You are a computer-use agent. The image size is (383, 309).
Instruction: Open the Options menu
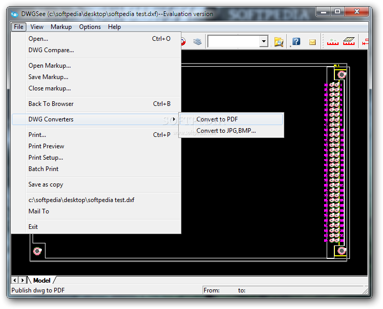[x=90, y=27]
